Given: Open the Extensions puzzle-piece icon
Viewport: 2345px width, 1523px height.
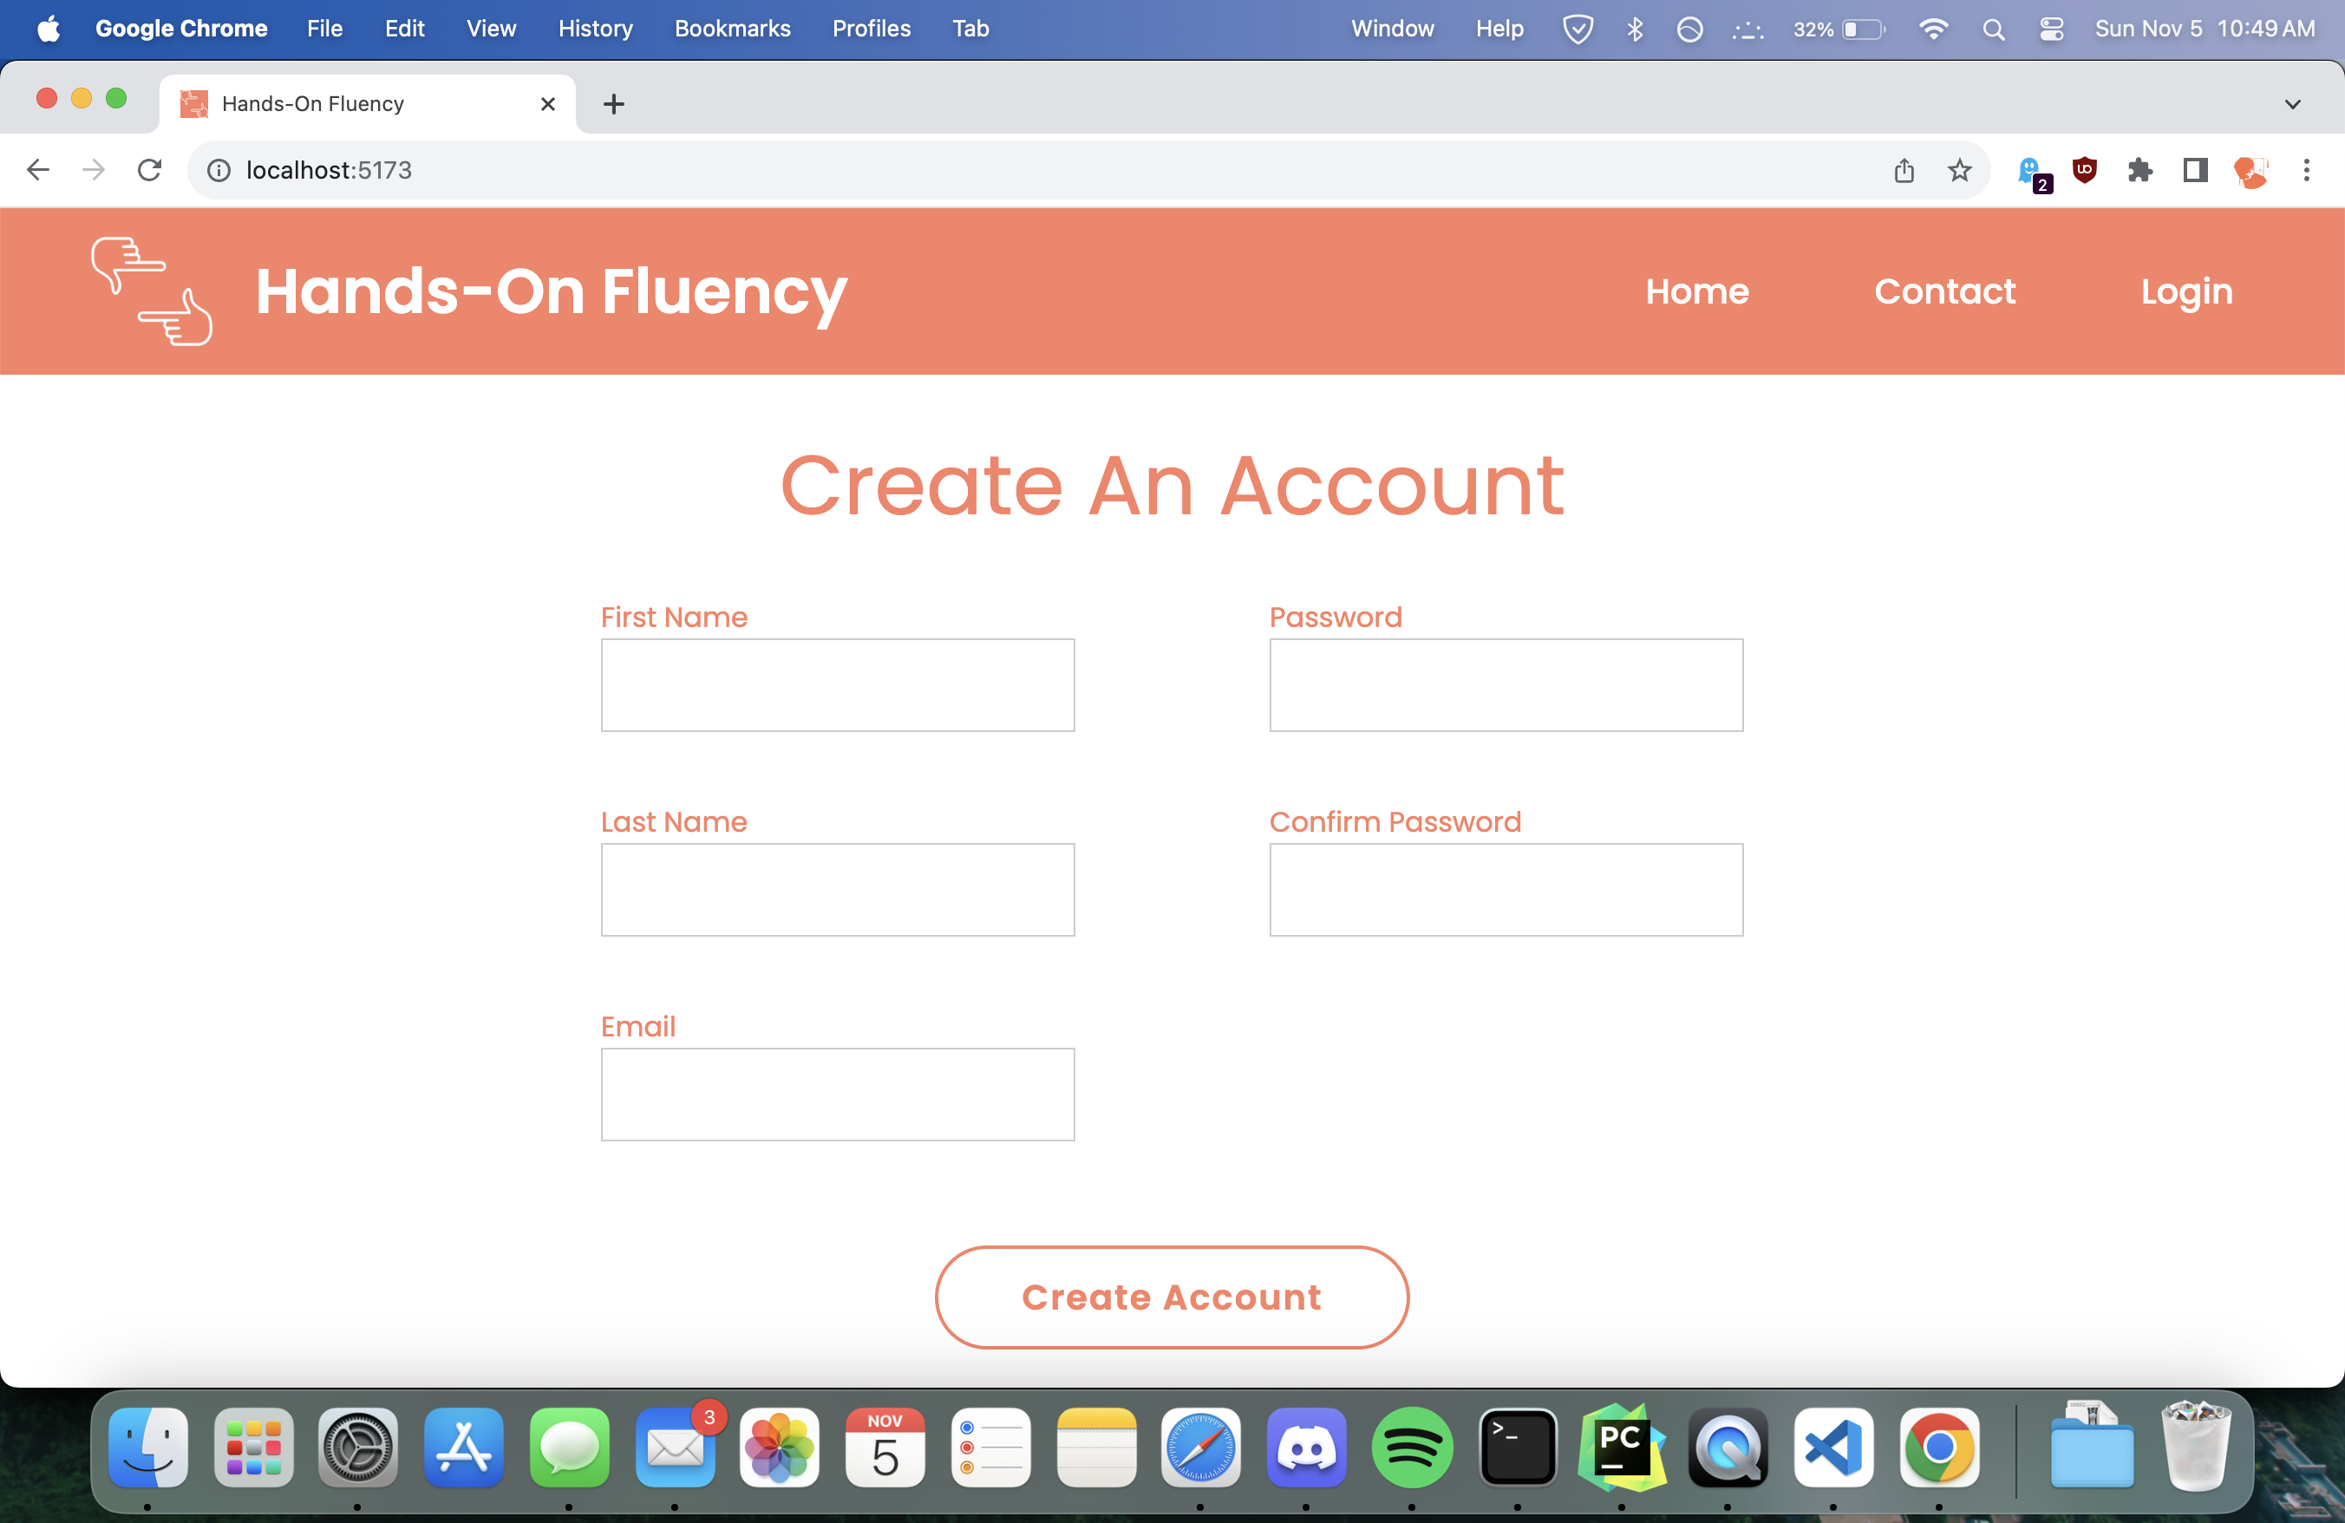Looking at the screenshot, I should 2139,170.
